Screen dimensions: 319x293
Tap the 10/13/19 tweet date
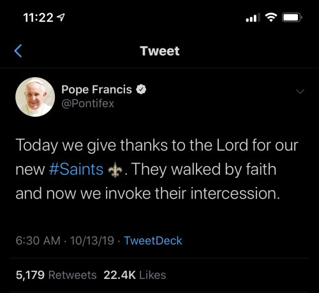click(x=92, y=241)
